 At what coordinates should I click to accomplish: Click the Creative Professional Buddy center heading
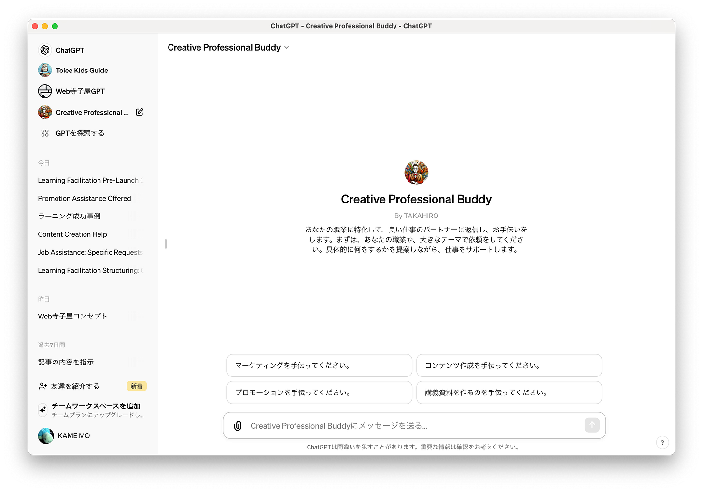coord(416,199)
